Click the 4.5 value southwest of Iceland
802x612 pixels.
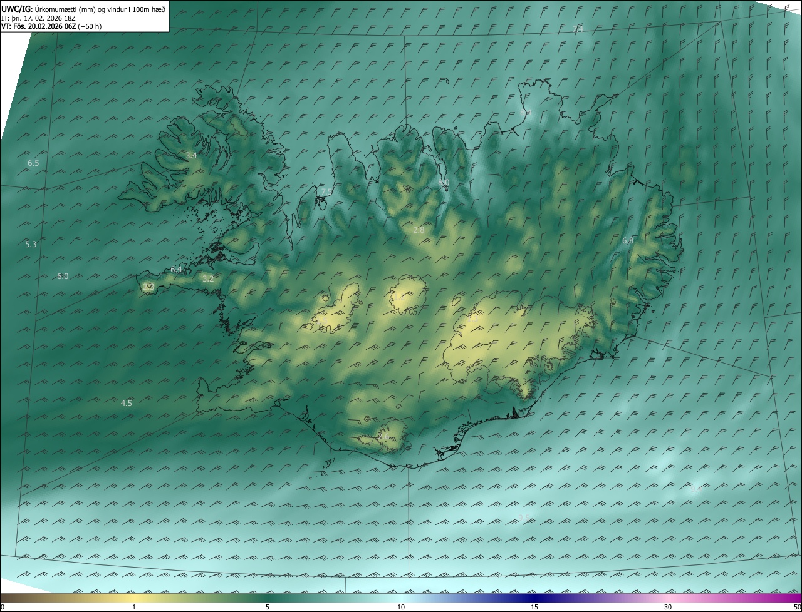pos(127,403)
